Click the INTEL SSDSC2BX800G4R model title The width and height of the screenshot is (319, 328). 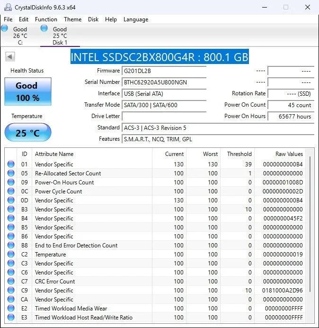coord(159,57)
